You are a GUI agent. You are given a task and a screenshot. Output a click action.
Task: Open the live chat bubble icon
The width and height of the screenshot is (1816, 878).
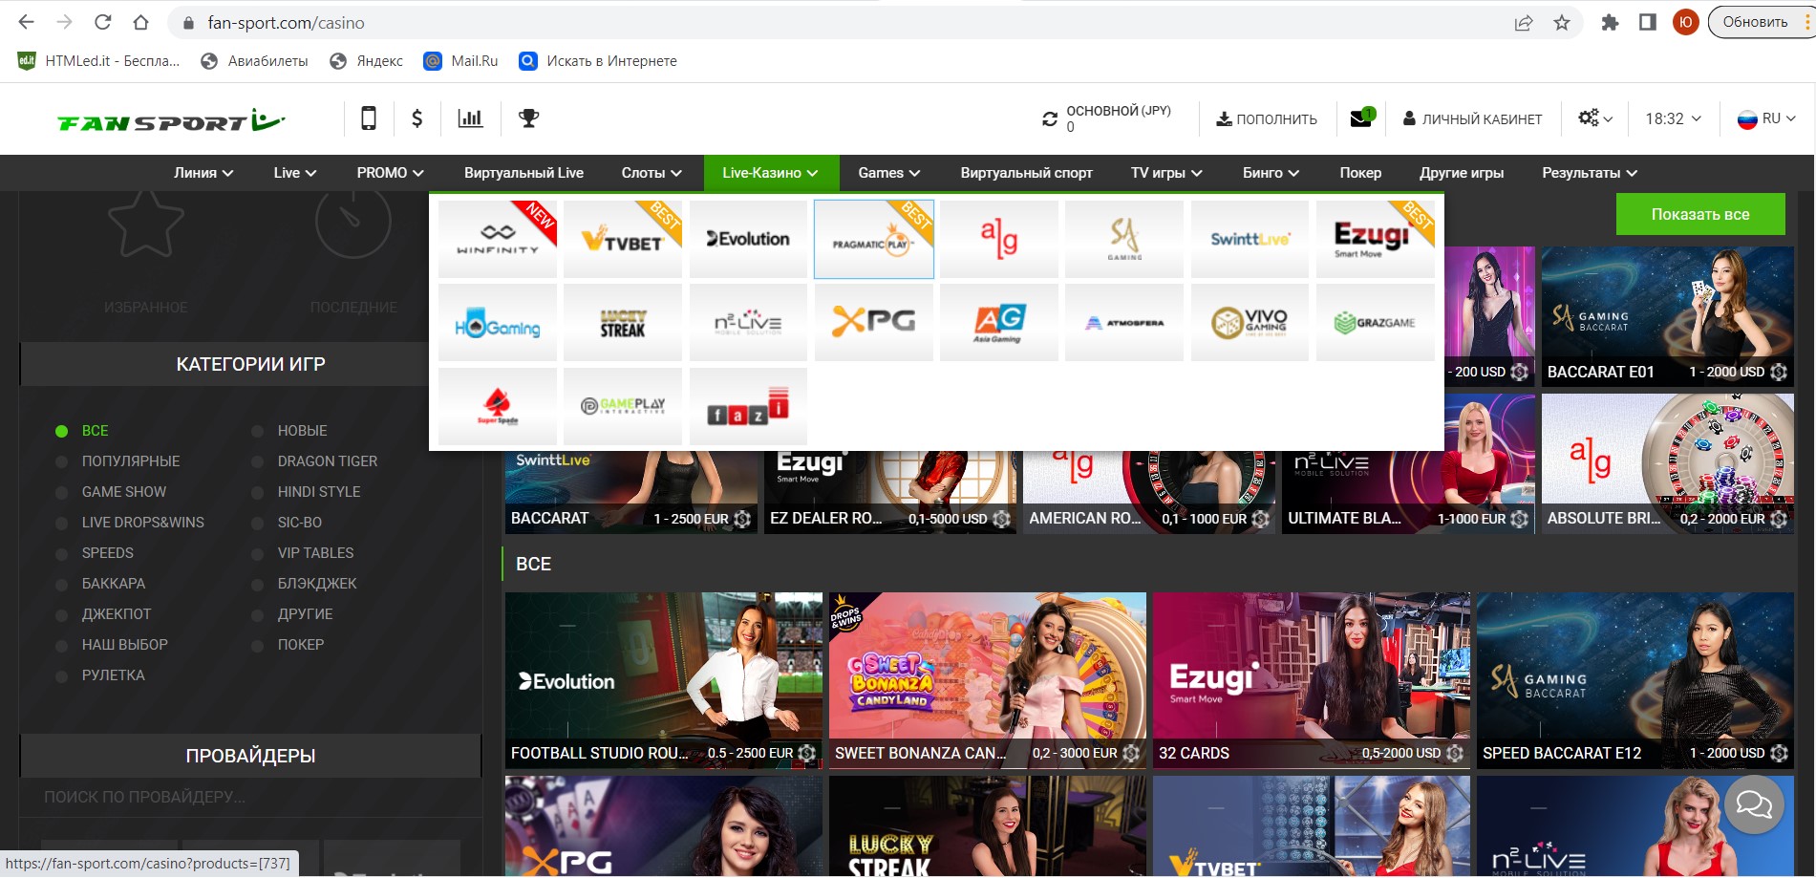coord(1754,804)
